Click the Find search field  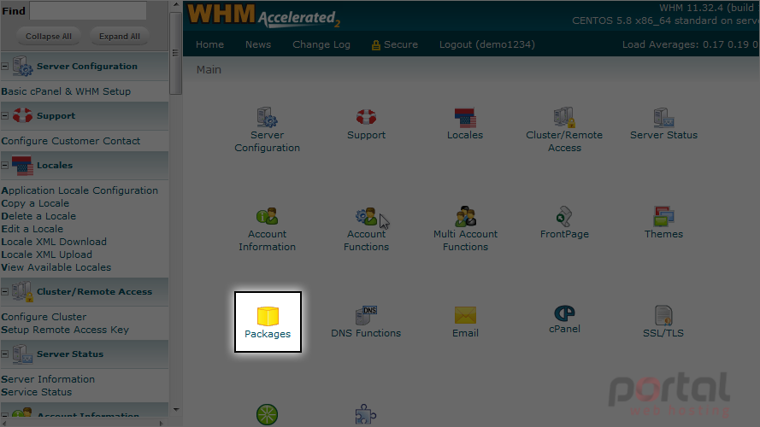[88, 10]
